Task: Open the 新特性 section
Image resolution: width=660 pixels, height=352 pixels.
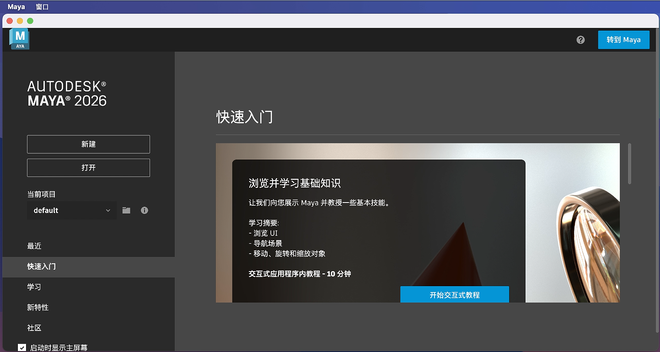Action: coord(38,308)
